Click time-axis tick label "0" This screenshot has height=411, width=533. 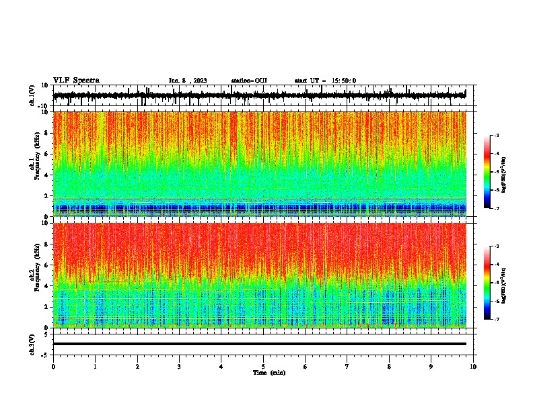tap(53, 367)
